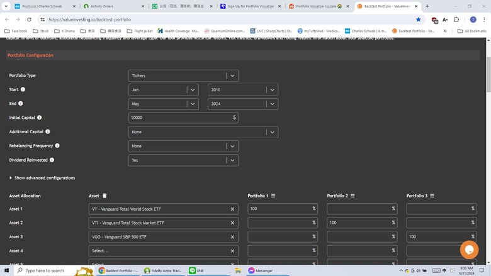Open the Portfolio 2 menu icon
Image resolution: width=491 pixels, height=276 pixels.
[353, 196]
